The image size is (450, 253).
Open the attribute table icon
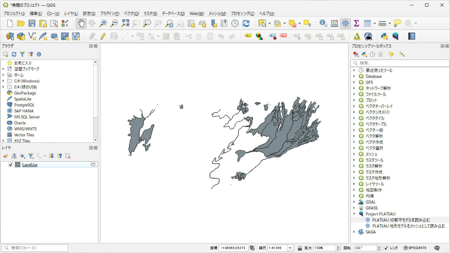pos(367,23)
